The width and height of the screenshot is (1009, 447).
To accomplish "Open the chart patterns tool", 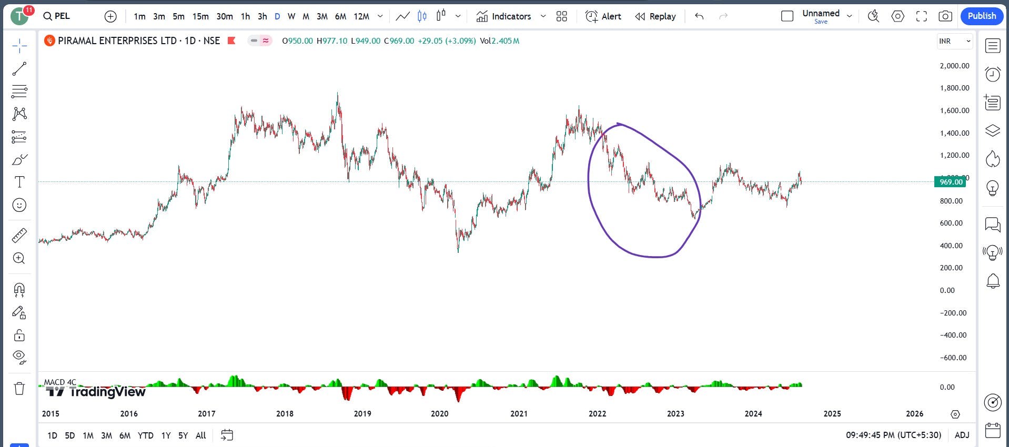I will pos(19,114).
